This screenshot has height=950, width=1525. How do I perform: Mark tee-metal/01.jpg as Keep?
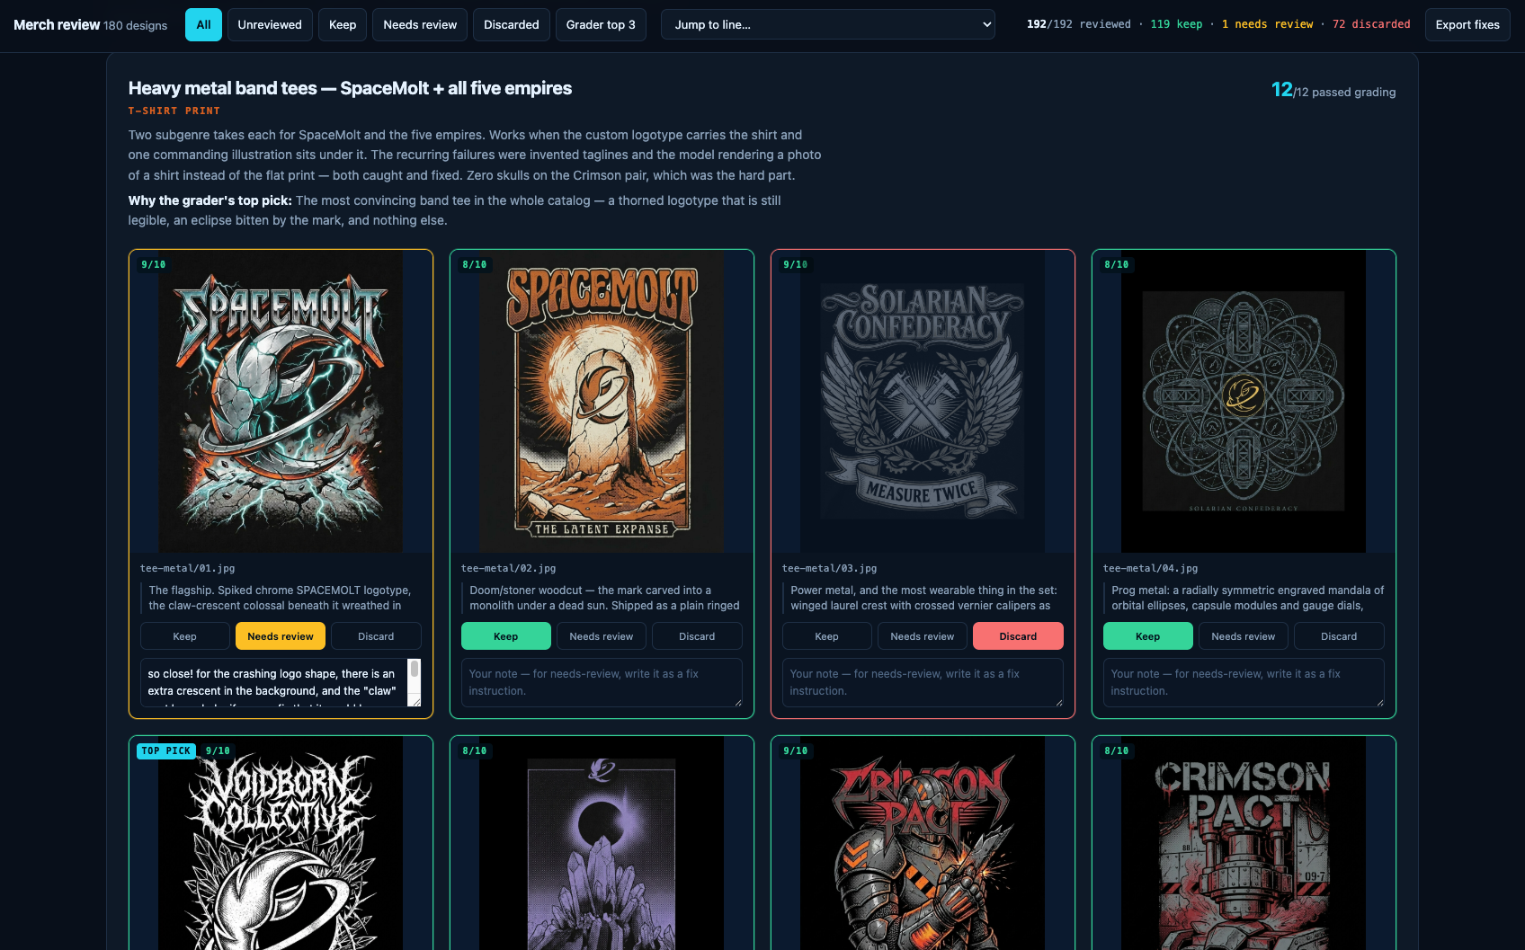(x=185, y=636)
